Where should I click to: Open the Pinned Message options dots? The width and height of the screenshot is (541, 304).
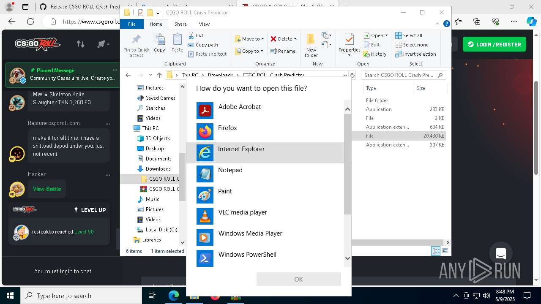115,70
